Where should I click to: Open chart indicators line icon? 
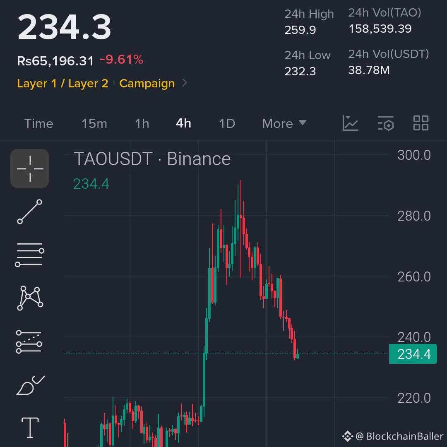(350, 123)
